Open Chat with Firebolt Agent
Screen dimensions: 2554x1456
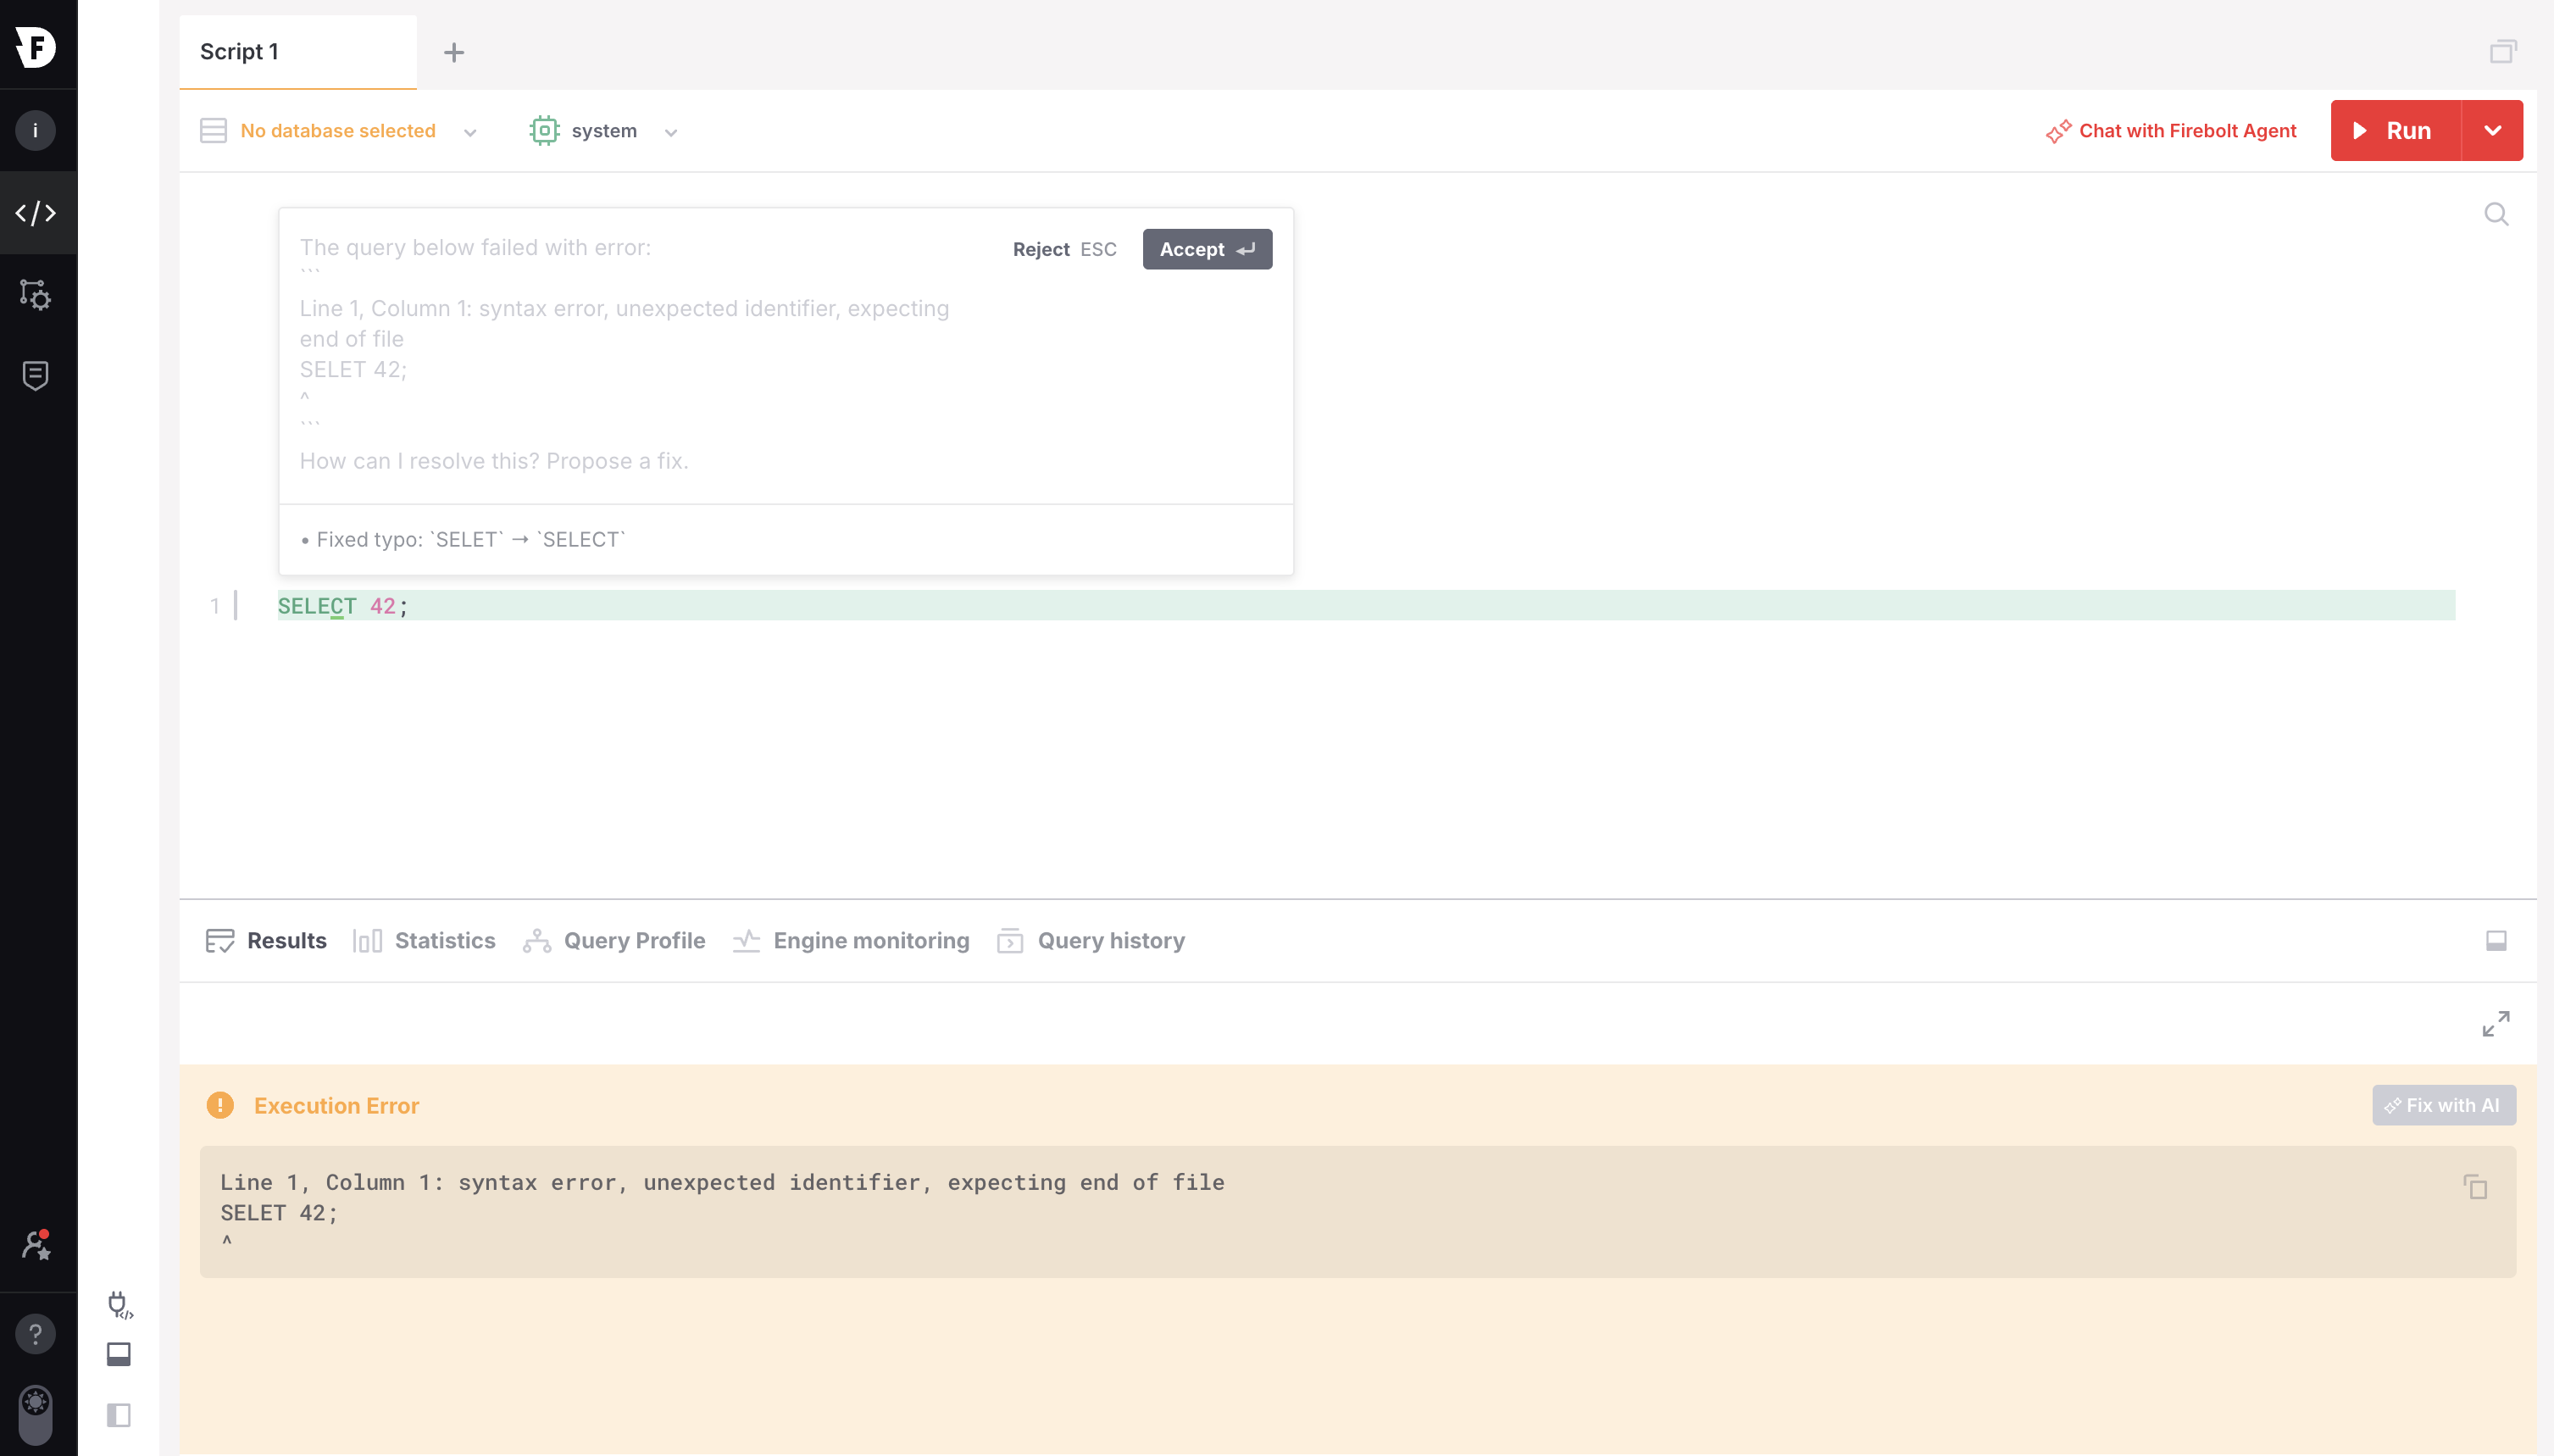2171,131
